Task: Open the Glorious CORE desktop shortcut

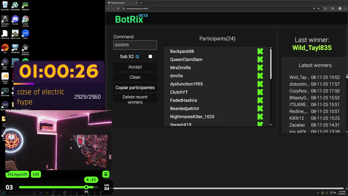Action: point(5,78)
